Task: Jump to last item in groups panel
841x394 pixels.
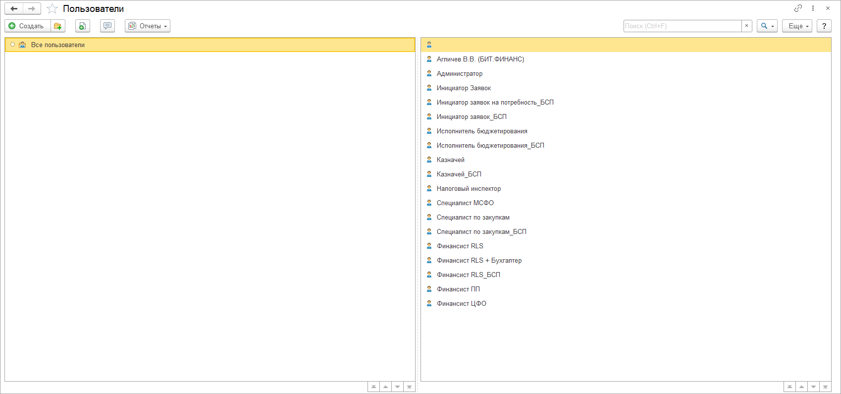Action: 409,387
